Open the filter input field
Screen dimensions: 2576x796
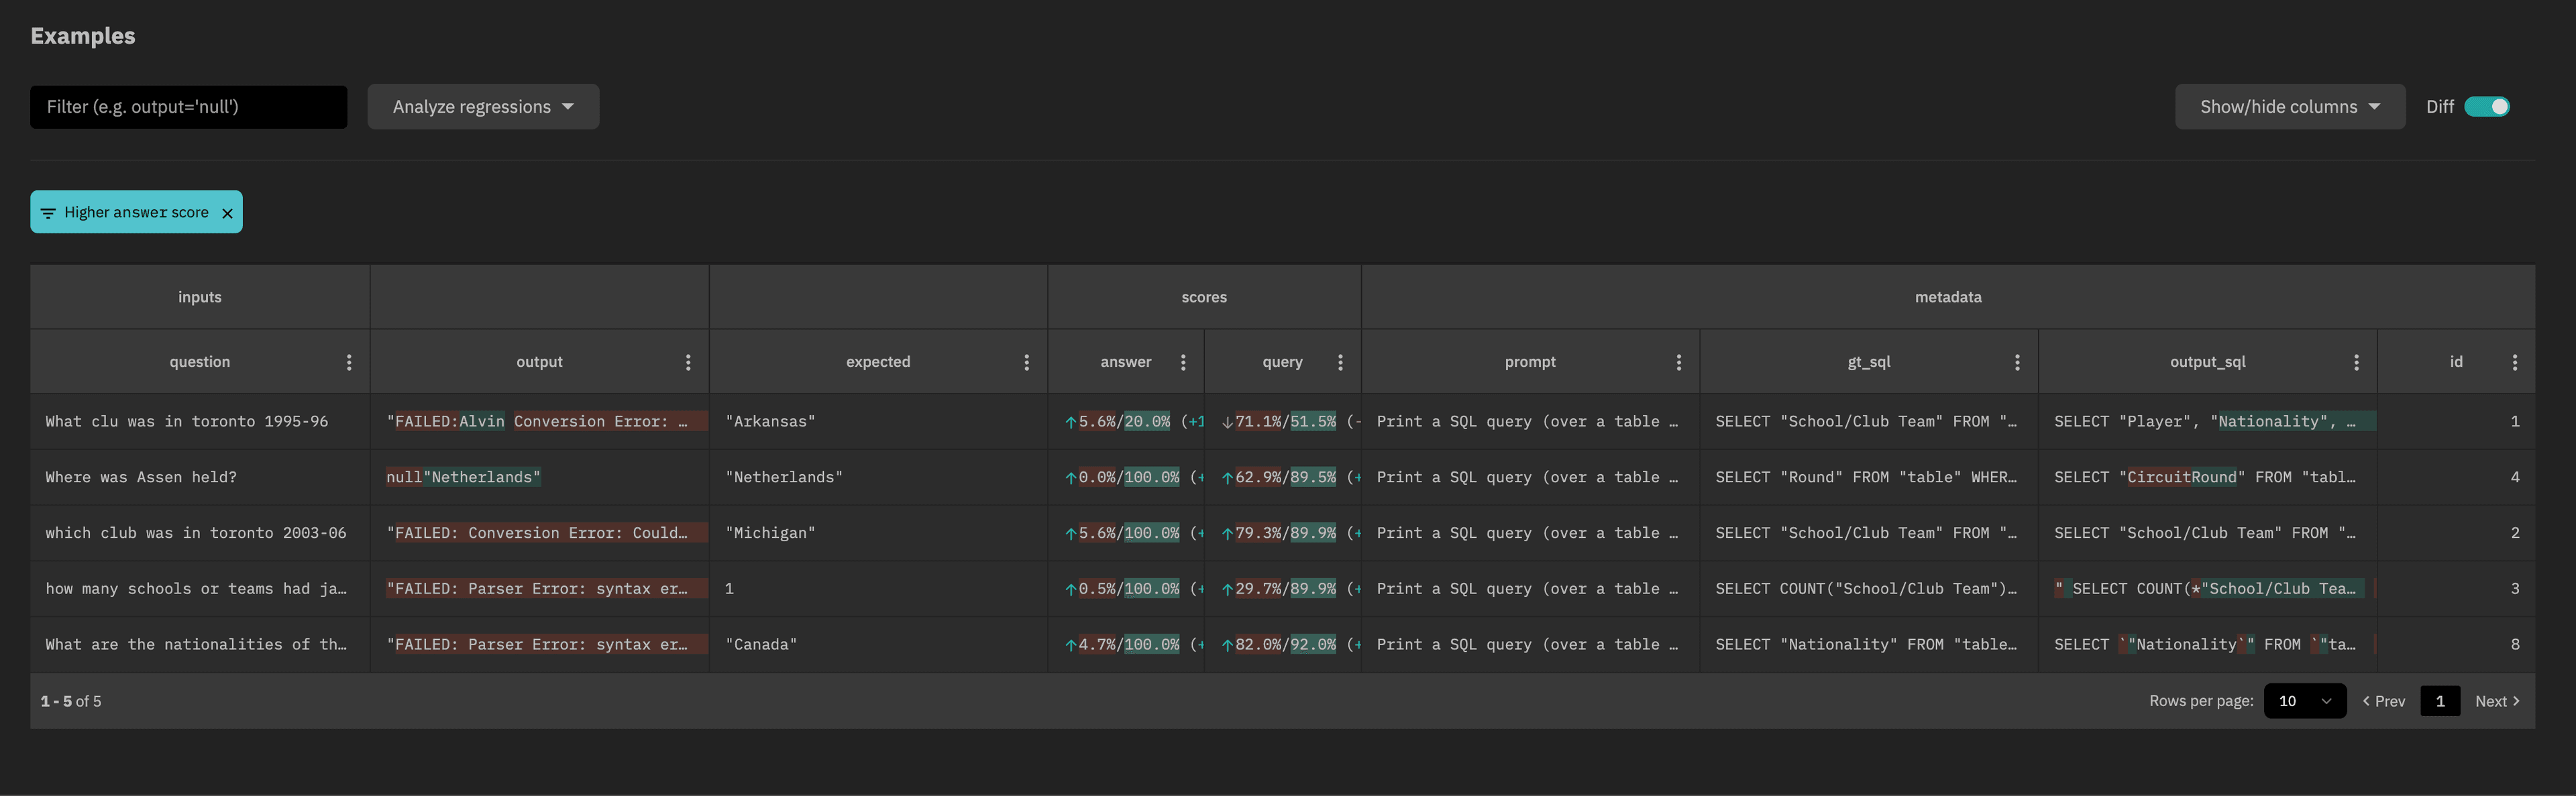pos(187,105)
